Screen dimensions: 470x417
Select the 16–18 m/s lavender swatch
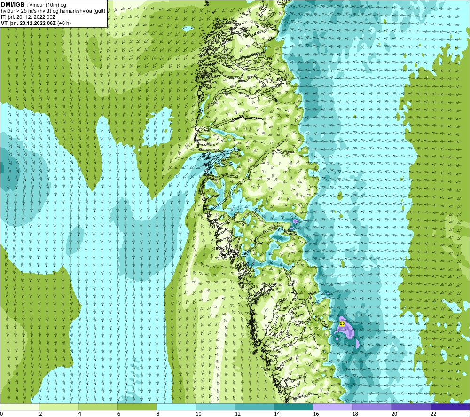(x=333, y=407)
